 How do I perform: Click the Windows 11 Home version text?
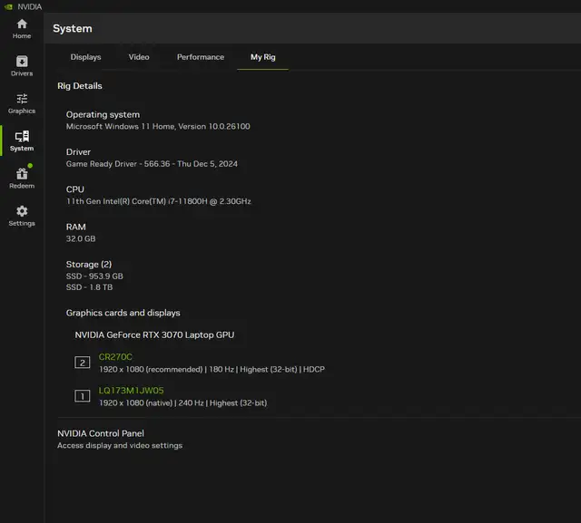click(158, 127)
